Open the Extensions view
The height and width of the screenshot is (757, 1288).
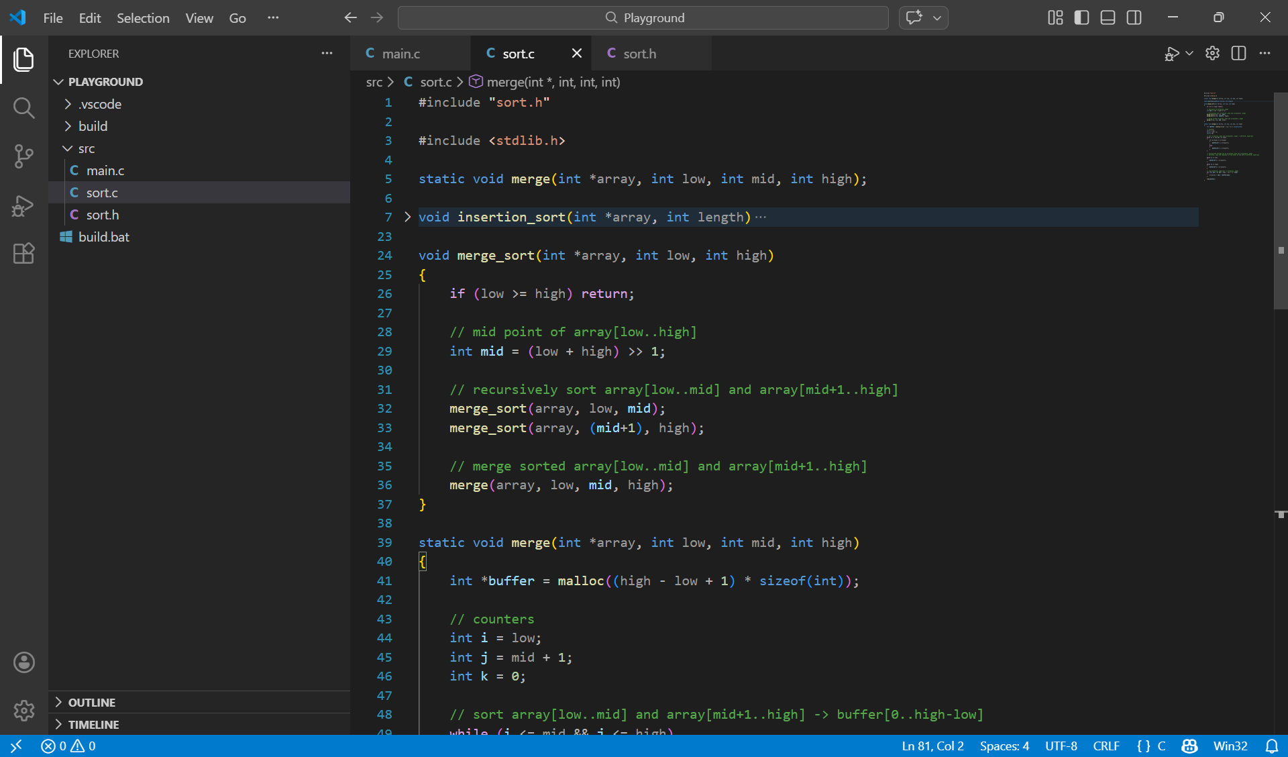click(23, 254)
